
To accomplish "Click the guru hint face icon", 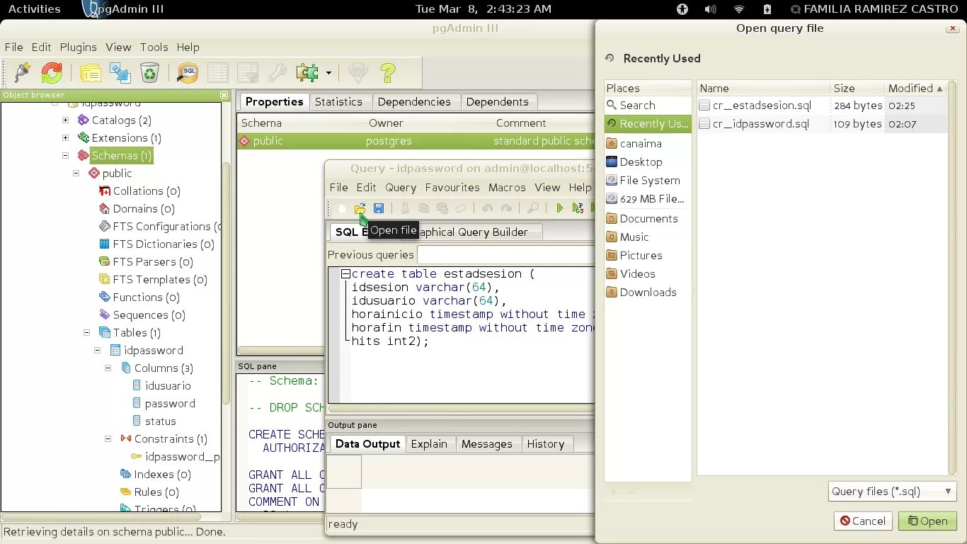I will 358,72.
